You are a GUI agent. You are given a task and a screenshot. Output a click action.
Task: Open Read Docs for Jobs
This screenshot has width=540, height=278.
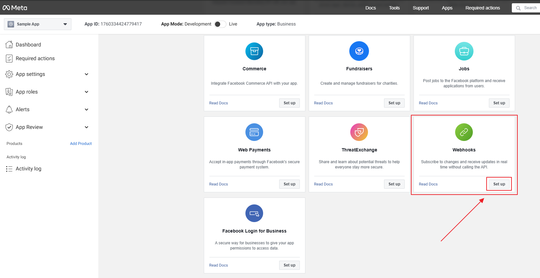pyautogui.click(x=428, y=103)
